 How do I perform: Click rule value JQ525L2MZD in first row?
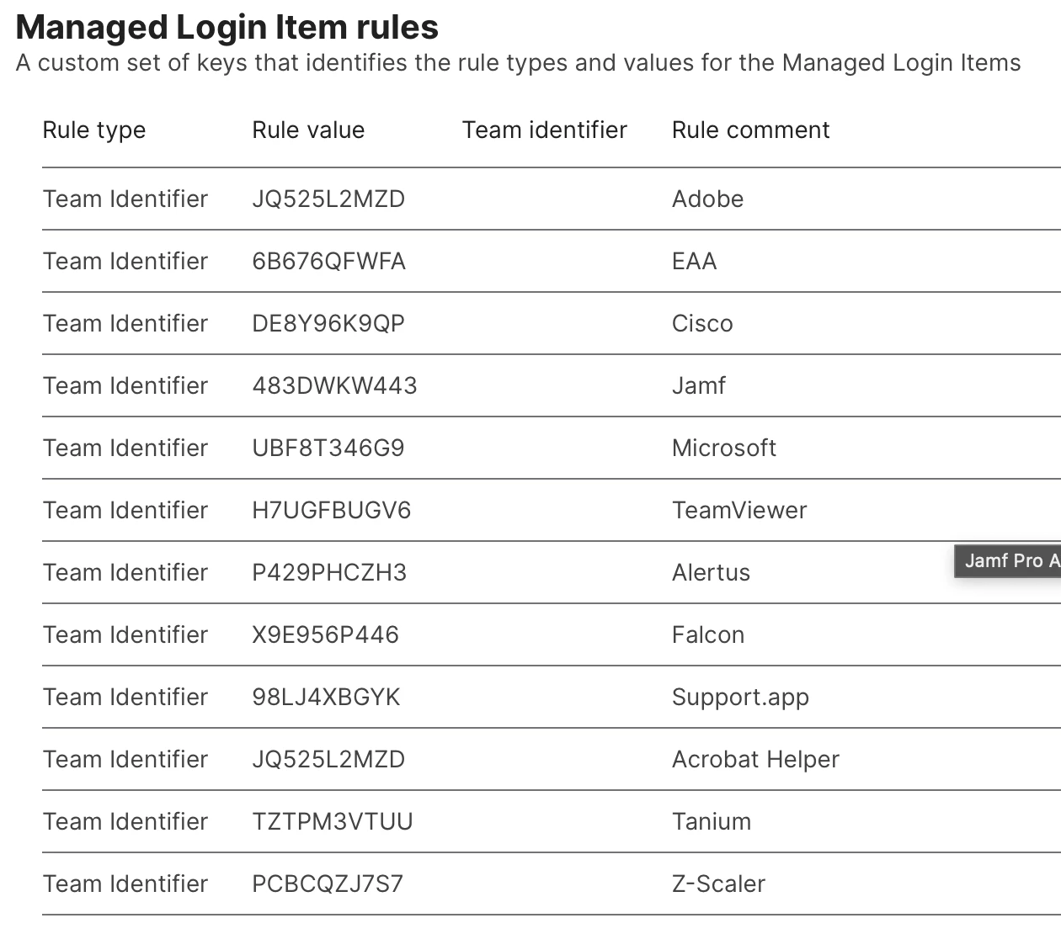pyautogui.click(x=328, y=199)
